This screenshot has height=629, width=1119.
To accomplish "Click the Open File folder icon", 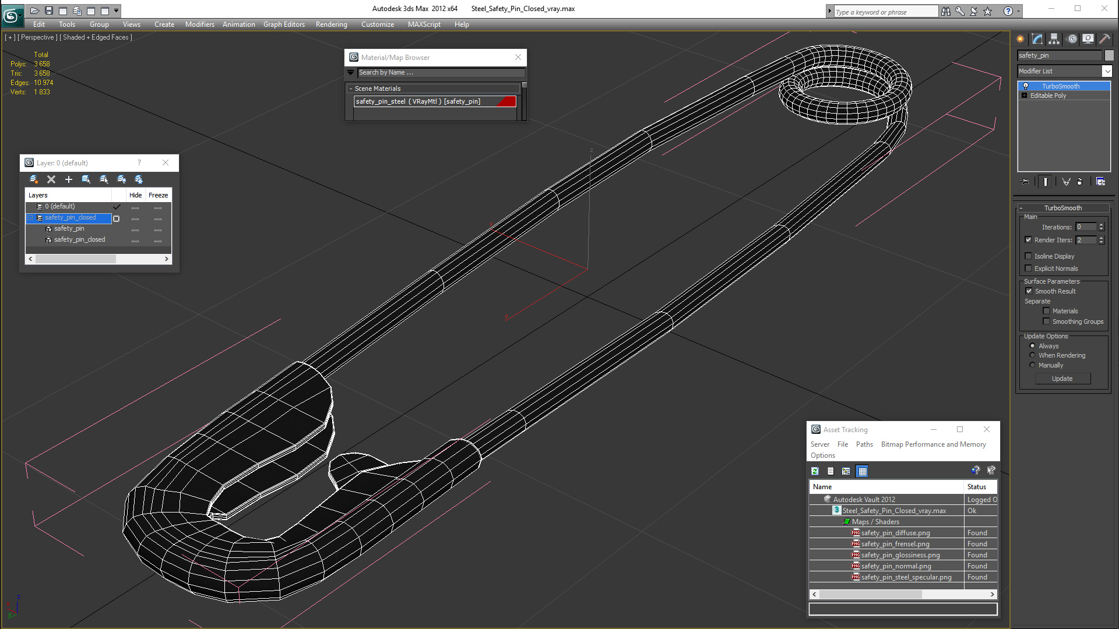I will coord(35,10).
